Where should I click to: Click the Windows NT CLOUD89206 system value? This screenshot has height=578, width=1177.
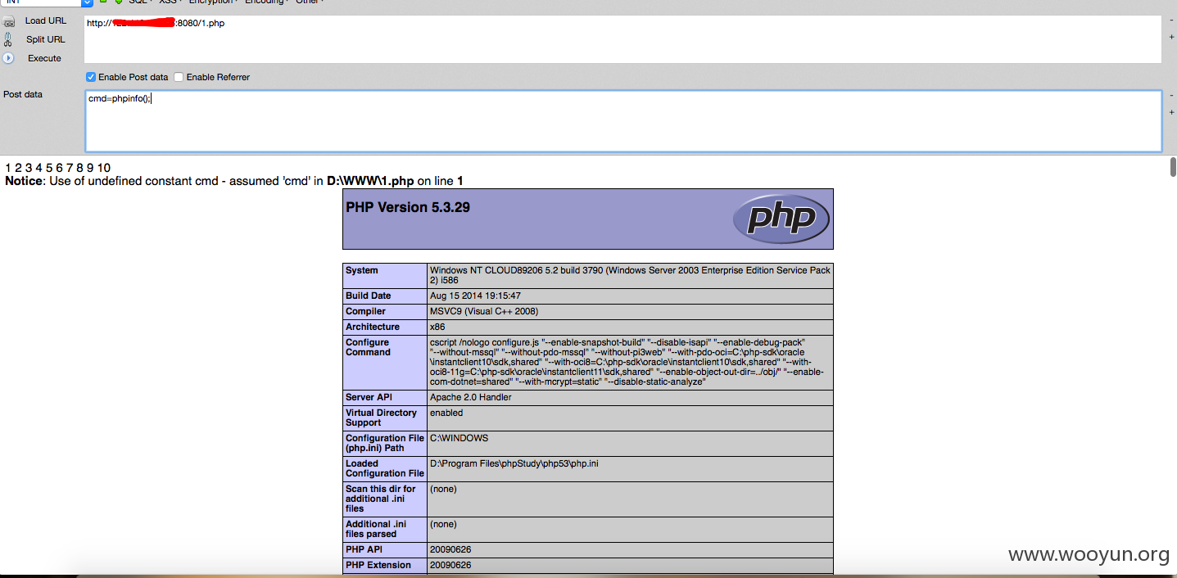pyautogui.click(x=630, y=275)
